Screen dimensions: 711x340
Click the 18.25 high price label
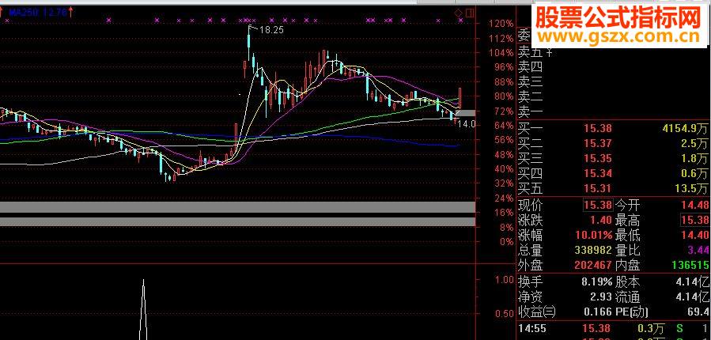pyautogui.click(x=271, y=30)
